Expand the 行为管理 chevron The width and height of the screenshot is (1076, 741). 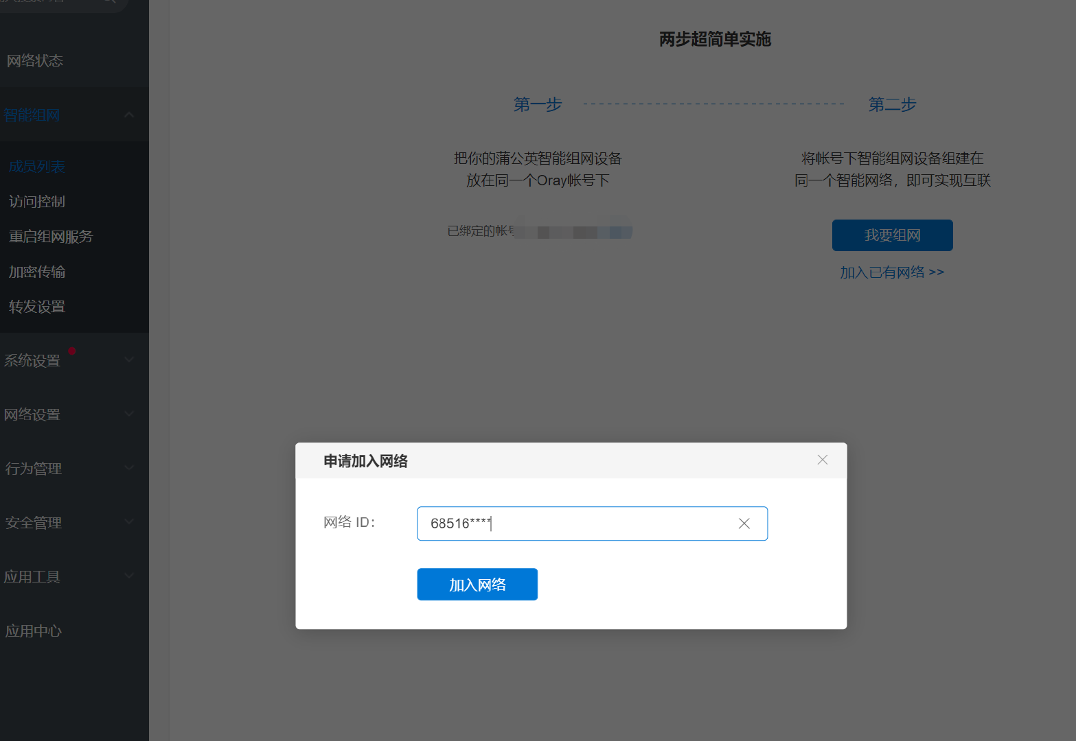128,468
